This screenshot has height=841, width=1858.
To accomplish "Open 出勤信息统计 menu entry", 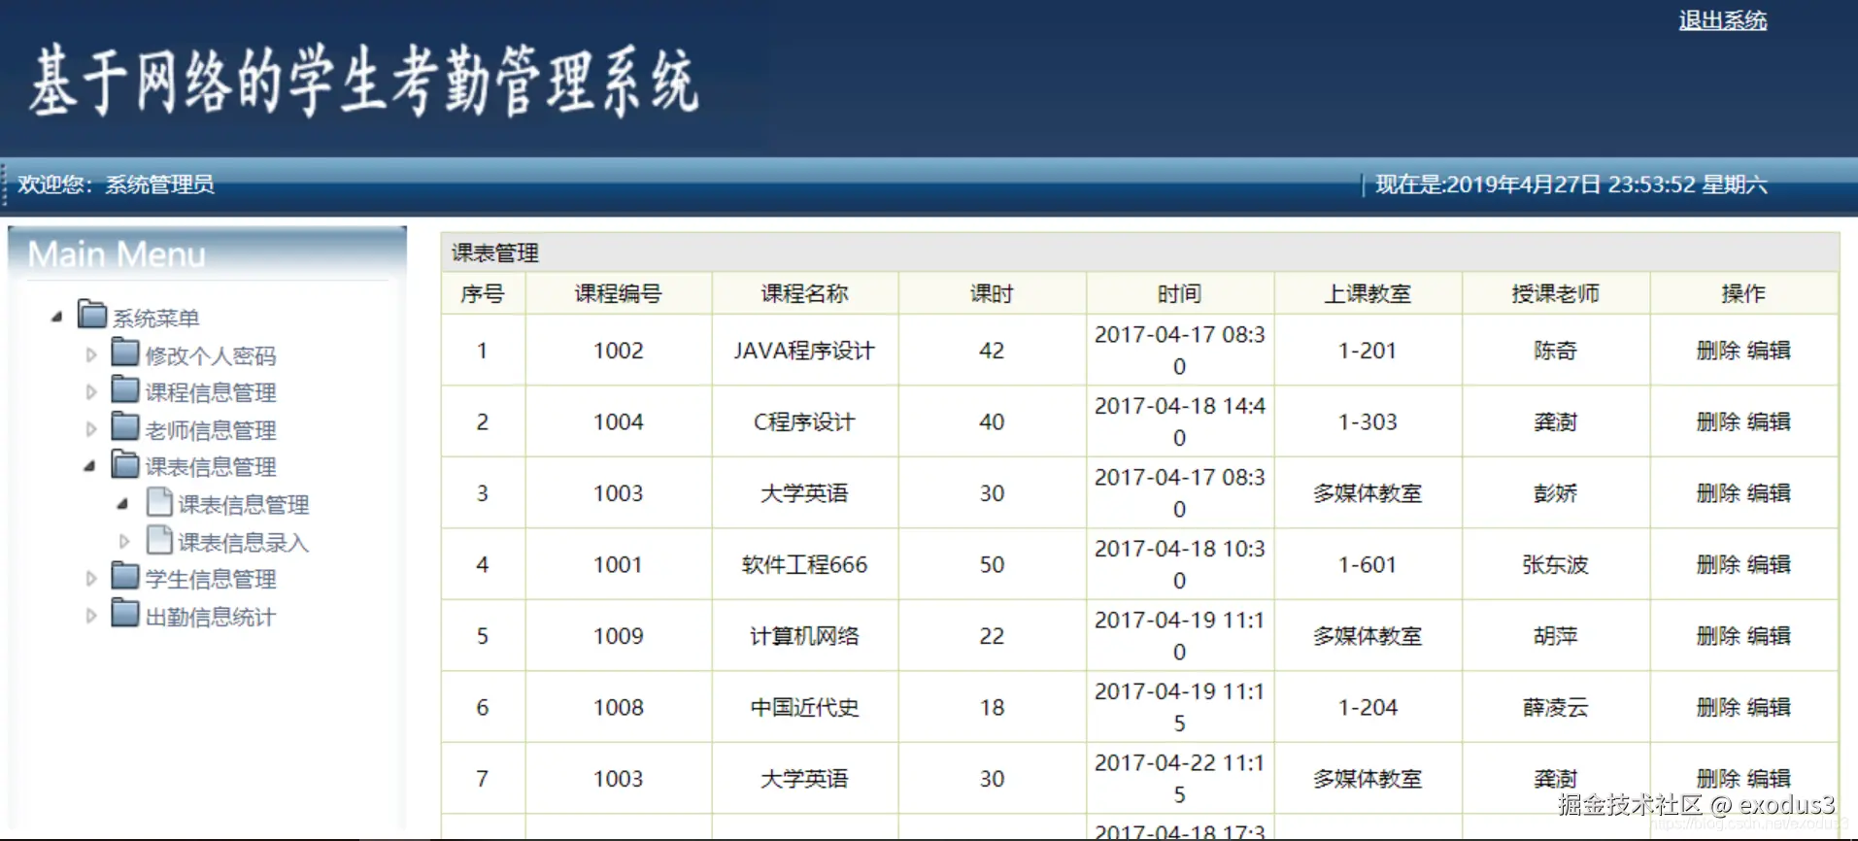I will coord(211,618).
